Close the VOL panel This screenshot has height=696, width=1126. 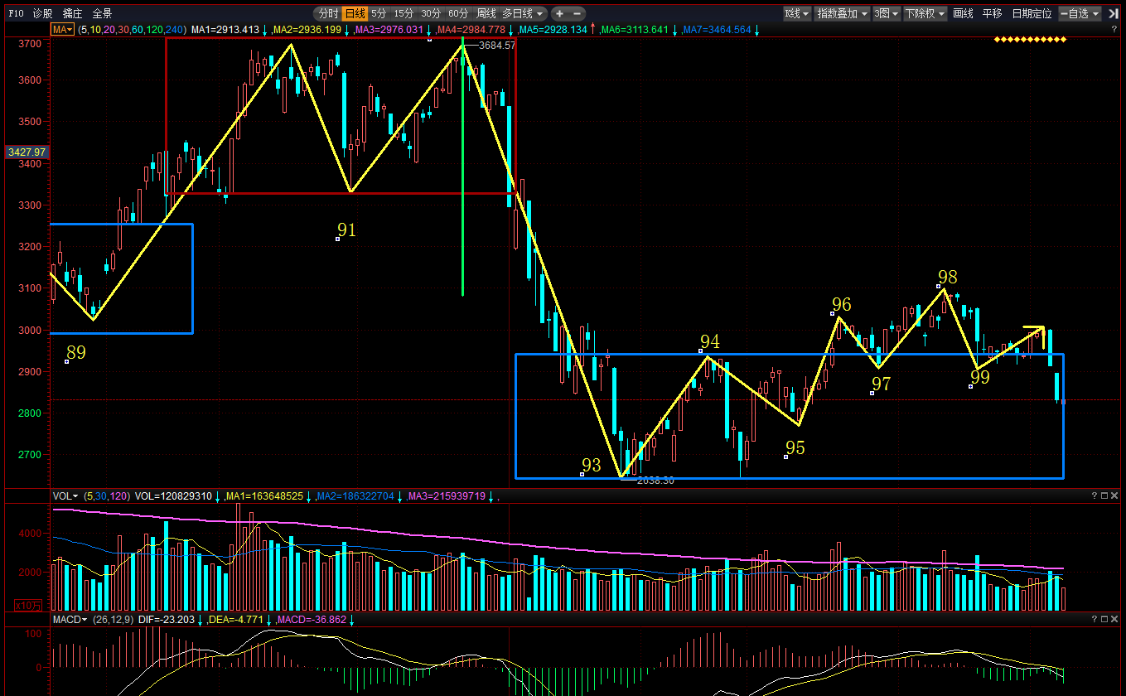pyautogui.click(x=1114, y=495)
